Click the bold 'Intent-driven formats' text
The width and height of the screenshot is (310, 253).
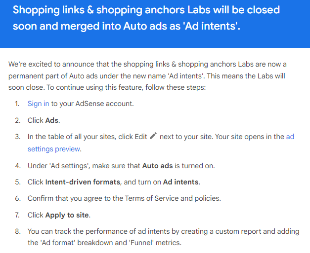83,182
